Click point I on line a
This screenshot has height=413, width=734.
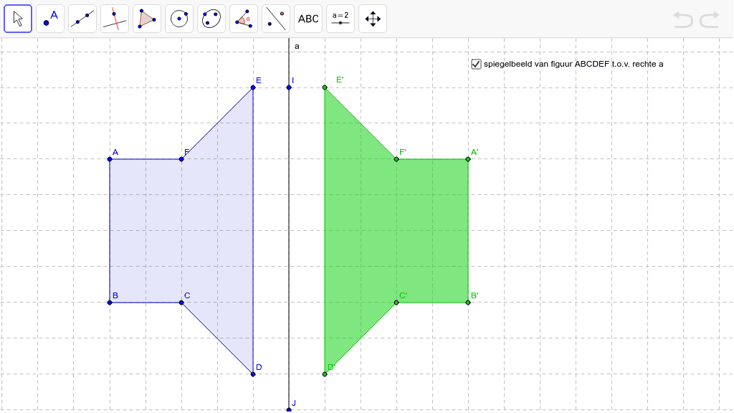(289, 87)
